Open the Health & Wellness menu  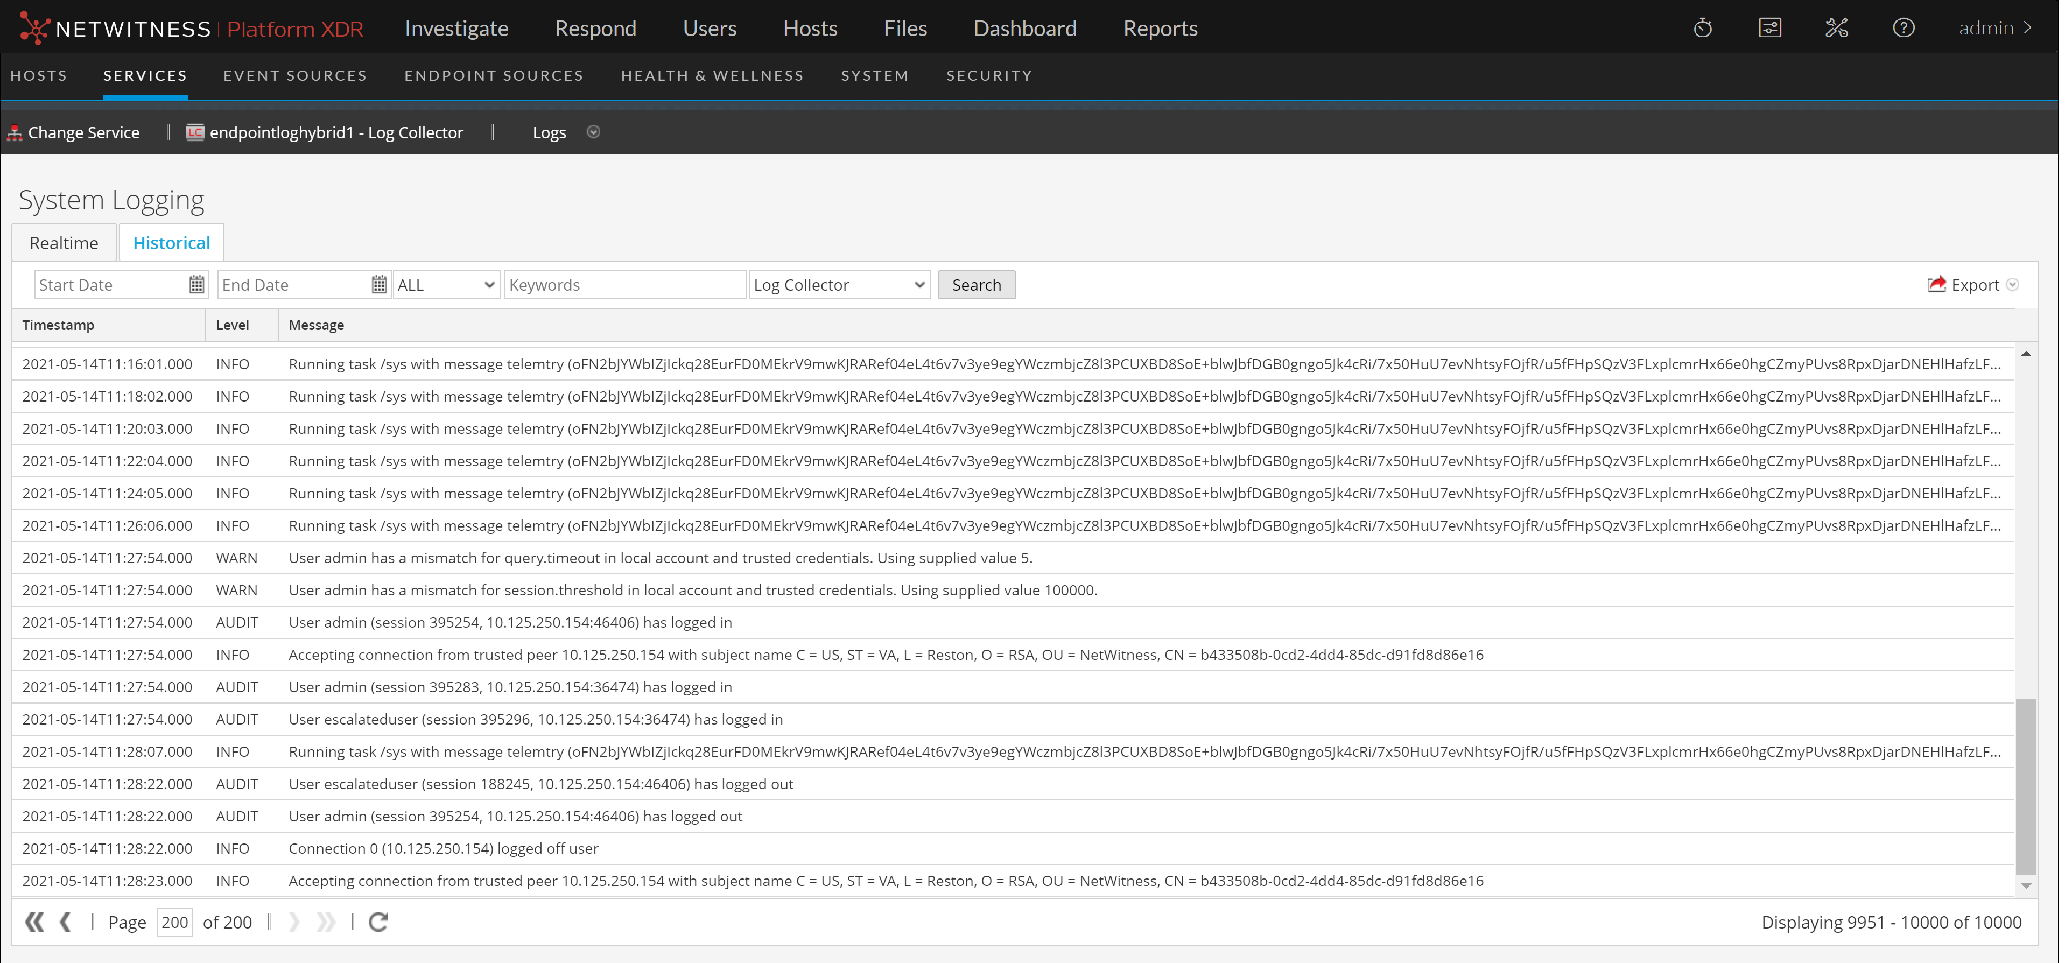point(712,75)
